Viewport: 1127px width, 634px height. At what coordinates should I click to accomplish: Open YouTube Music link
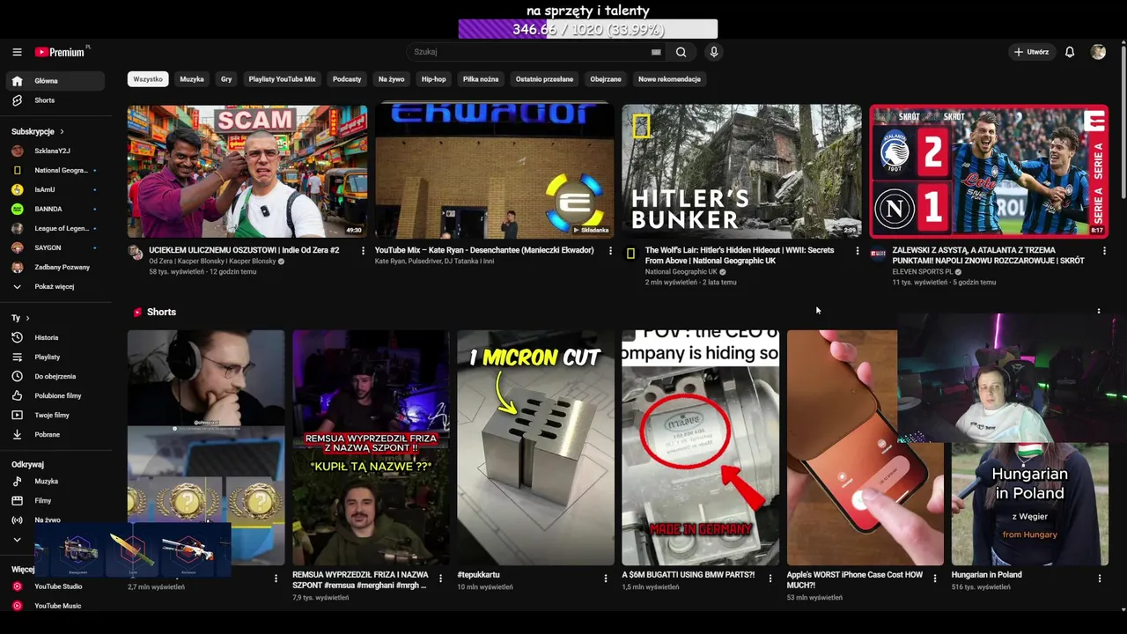point(55,606)
